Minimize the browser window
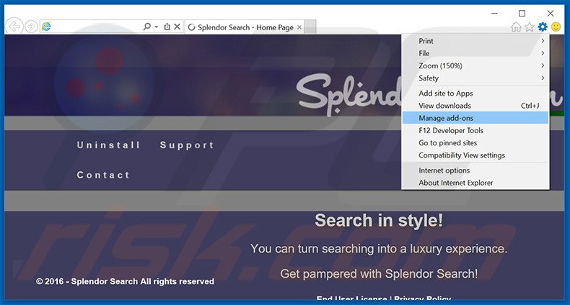Viewport: 570px width, 305px height. click(x=494, y=14)
